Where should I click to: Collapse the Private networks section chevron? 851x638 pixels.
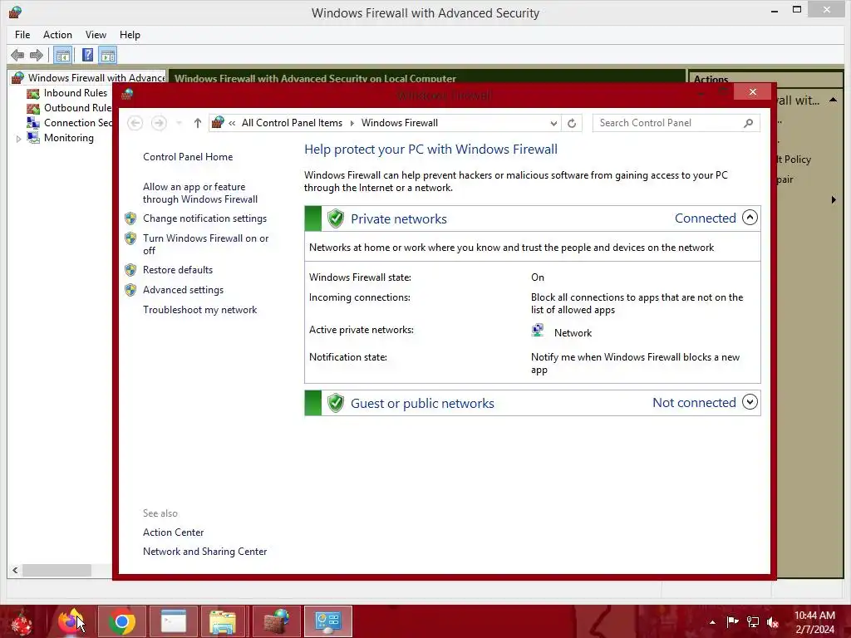click(x=750, y=218)
